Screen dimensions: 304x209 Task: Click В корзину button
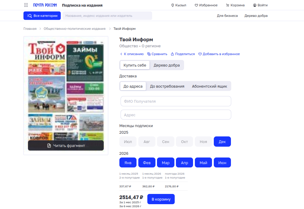[161, 199]
